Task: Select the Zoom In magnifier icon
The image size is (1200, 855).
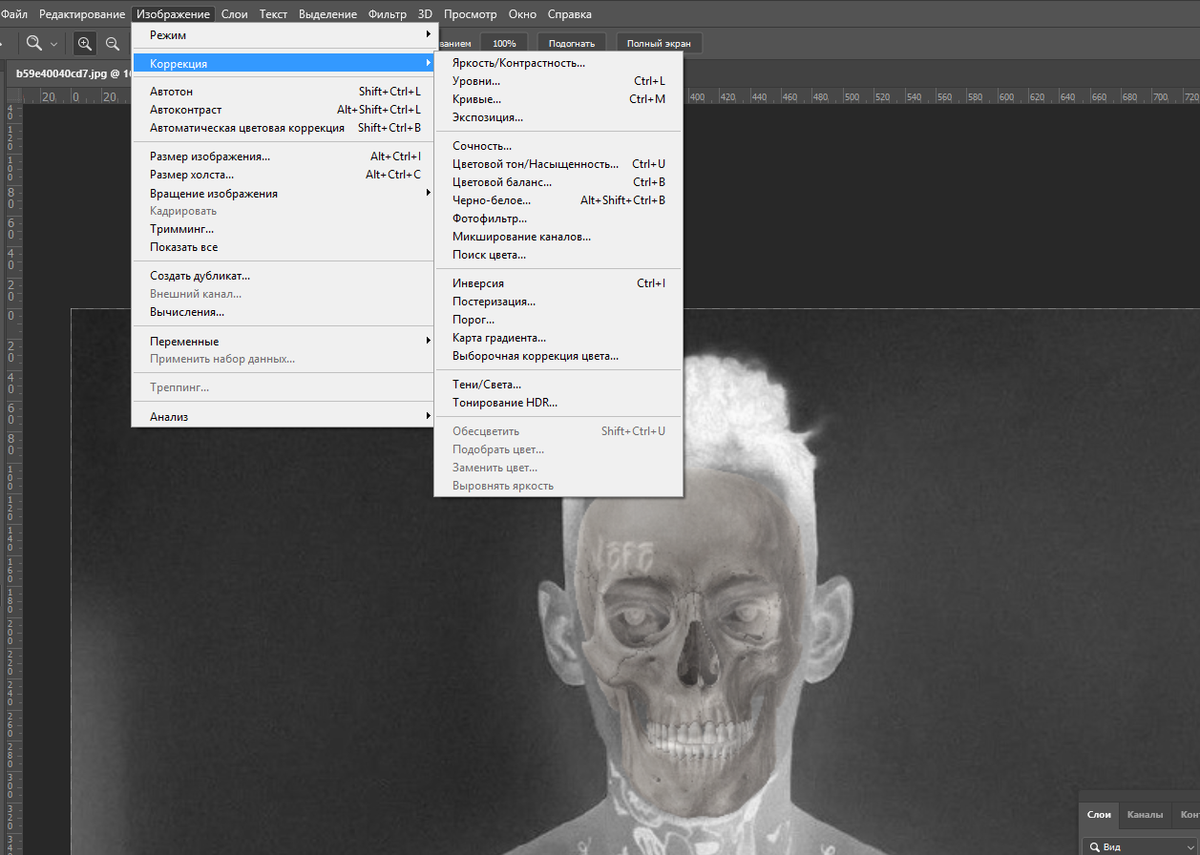Action: click(86, 44)
